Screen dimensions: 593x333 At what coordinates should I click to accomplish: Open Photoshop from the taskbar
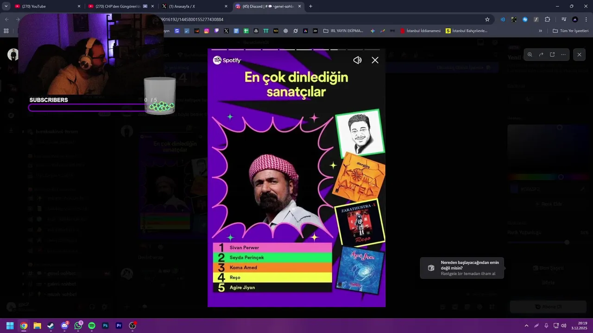pyautogui.click(x=105, y=326)
